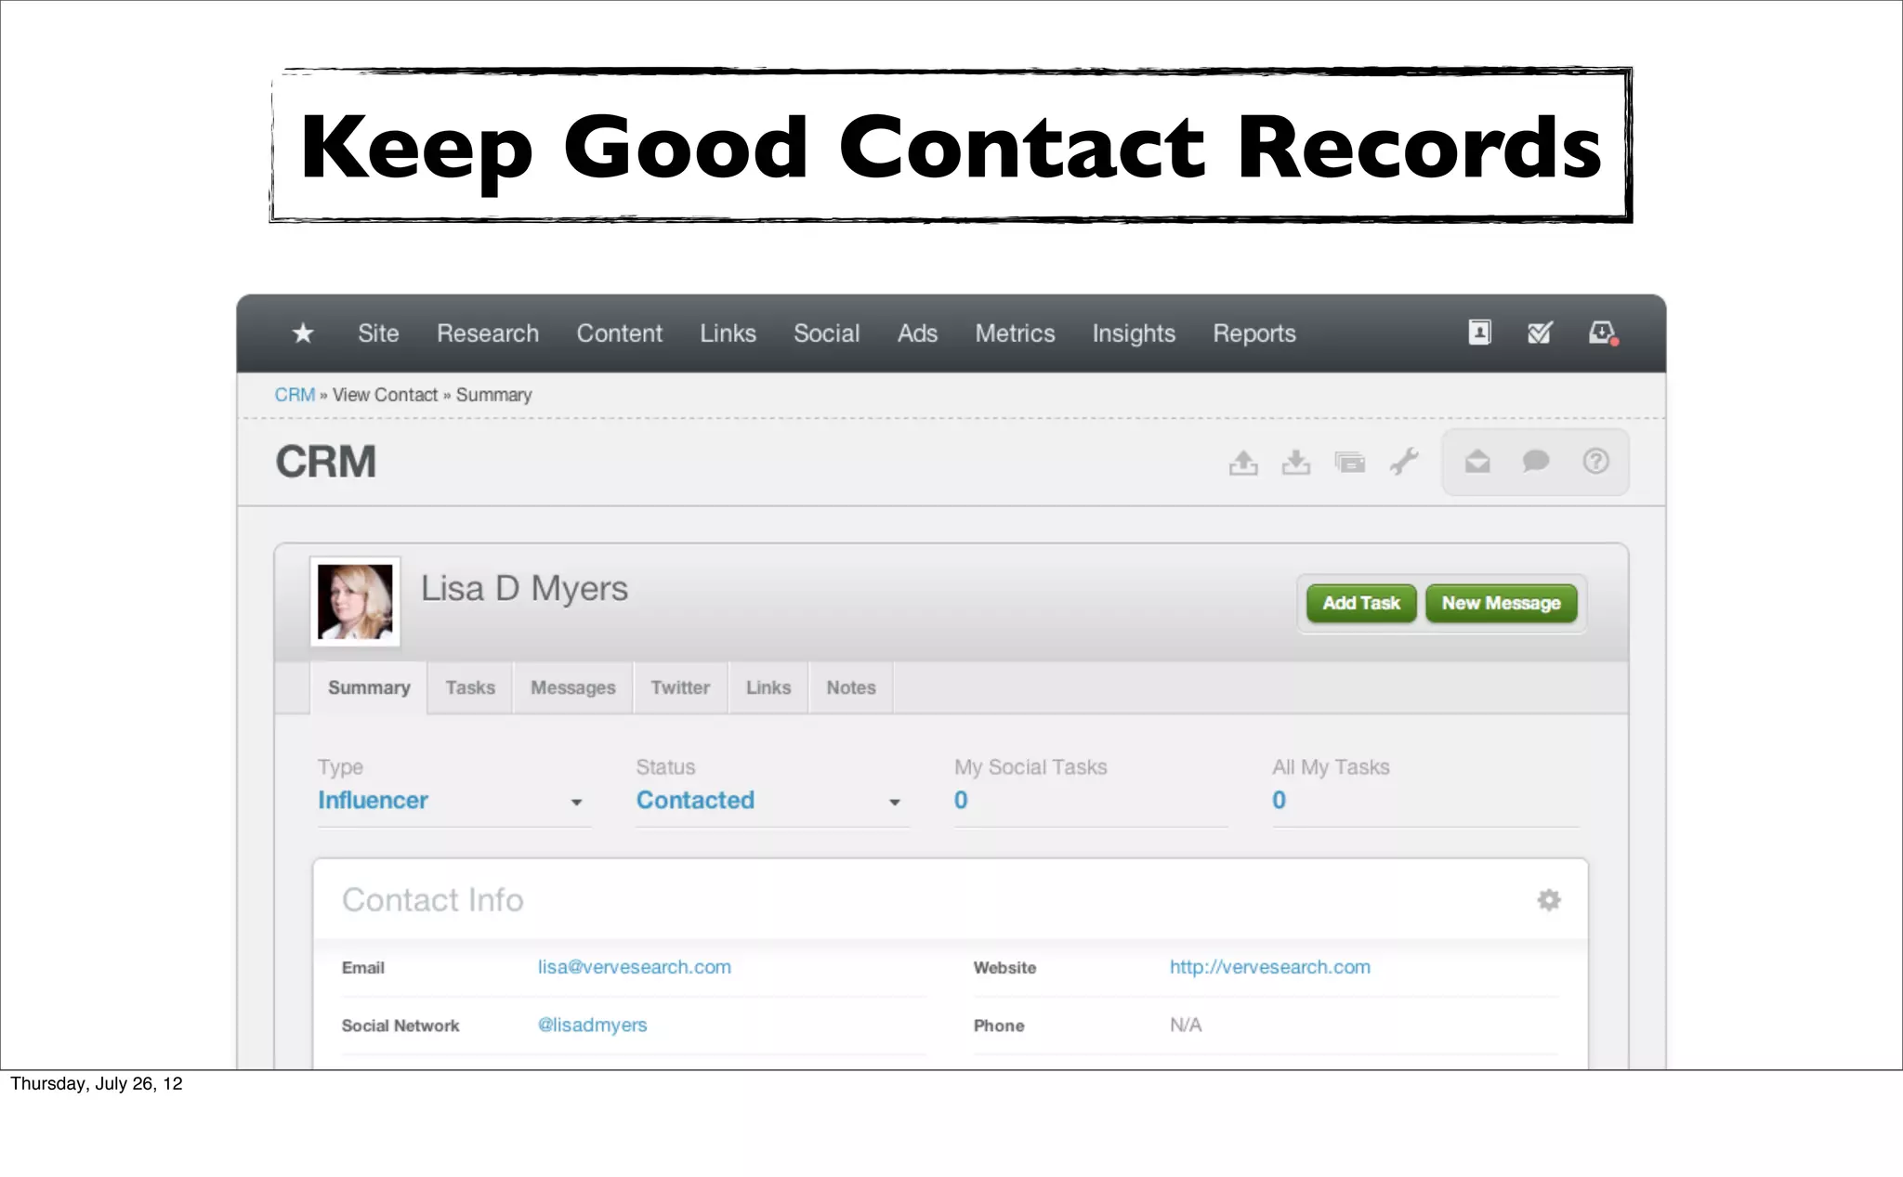Open the Insights menu

pos(1134,333)
